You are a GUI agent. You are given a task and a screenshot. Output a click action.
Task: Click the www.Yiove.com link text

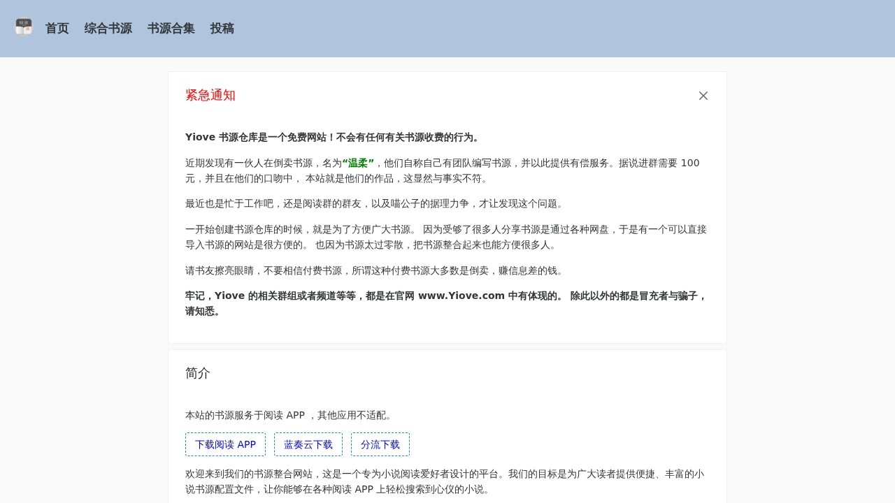[x=461, y=296]
